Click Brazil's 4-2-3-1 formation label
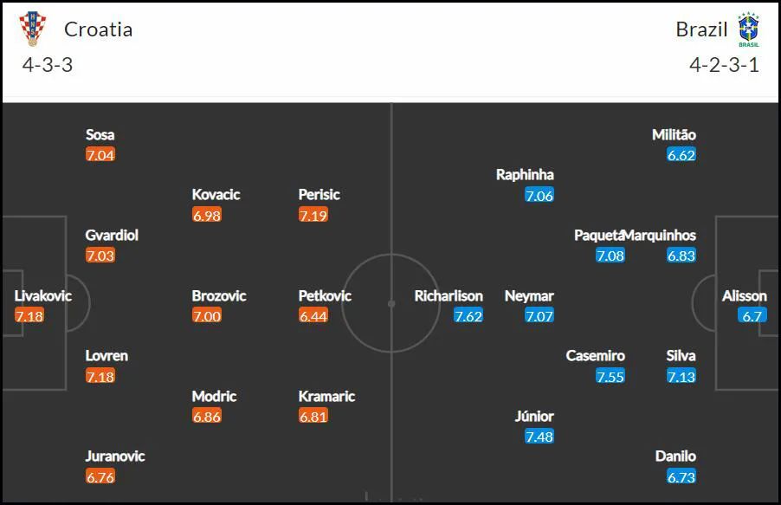 [724, 65]
